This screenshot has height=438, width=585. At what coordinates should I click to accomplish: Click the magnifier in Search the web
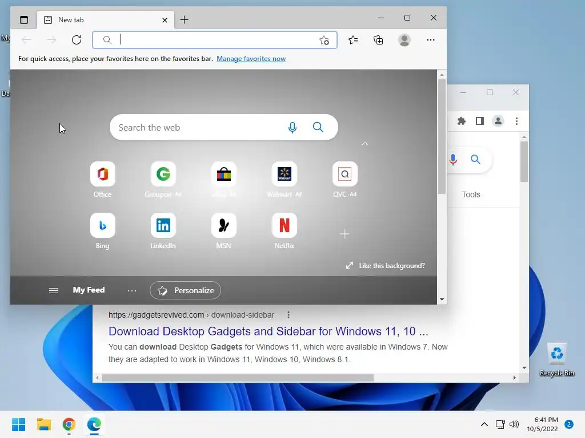click(318, 127)
